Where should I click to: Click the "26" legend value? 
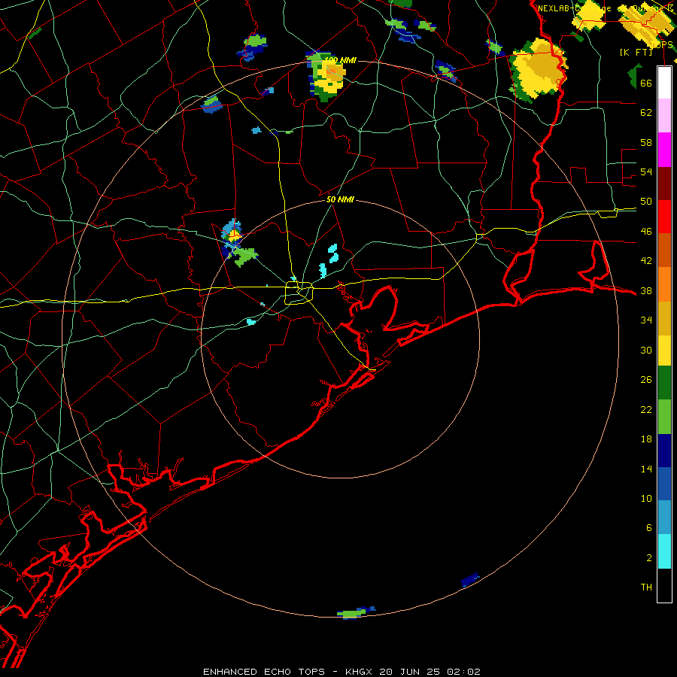point(646,380)
